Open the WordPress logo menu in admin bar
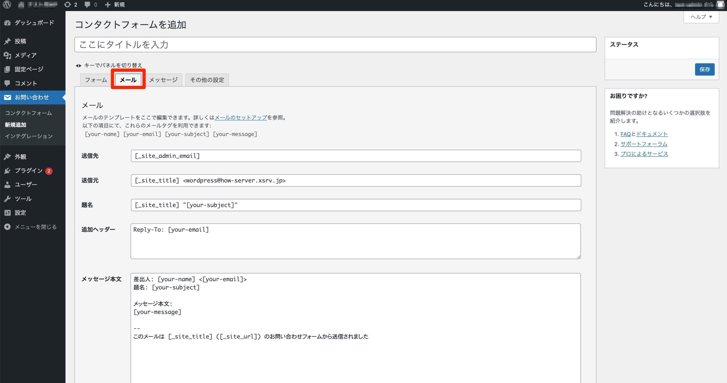 [7, 5]
